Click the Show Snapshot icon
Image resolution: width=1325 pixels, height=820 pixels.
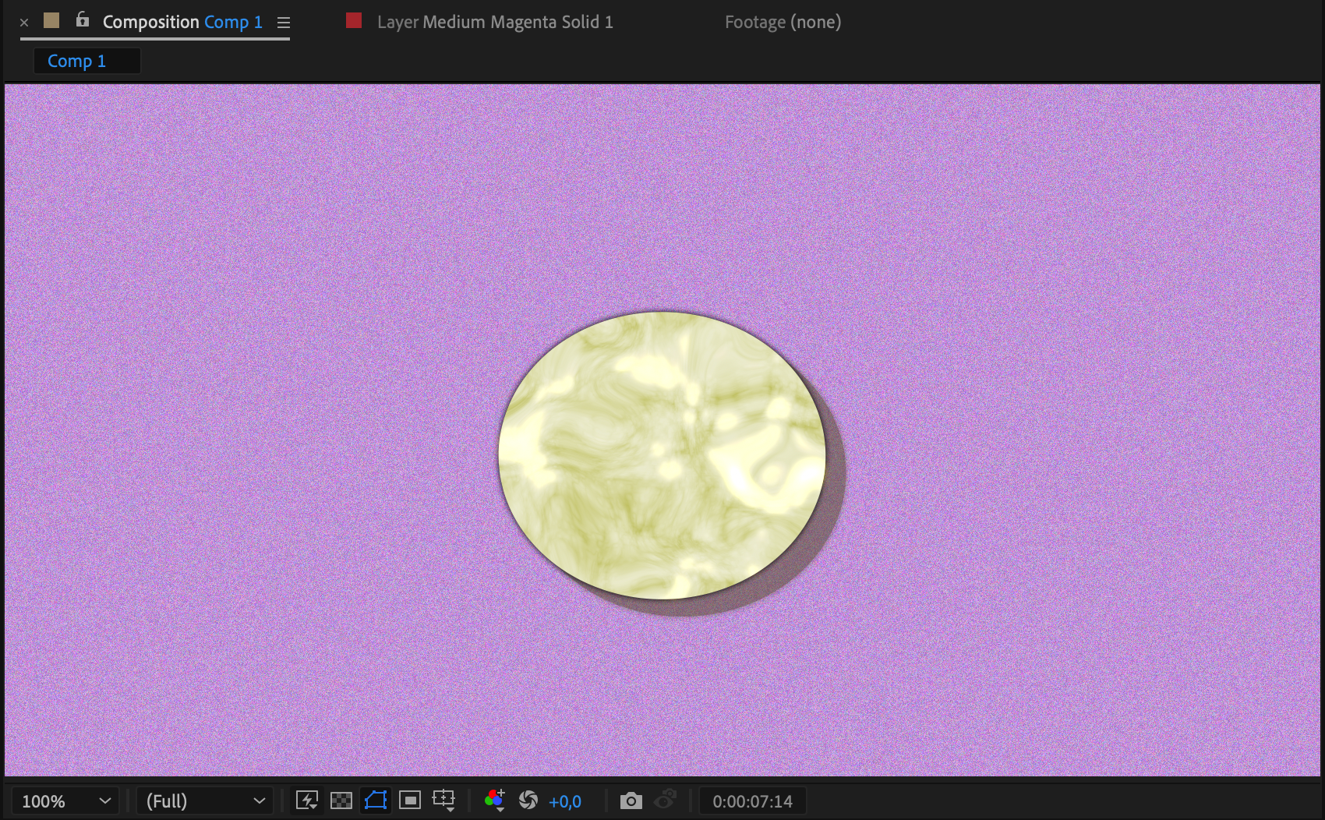pyautogui.click(x=665, y=801)
